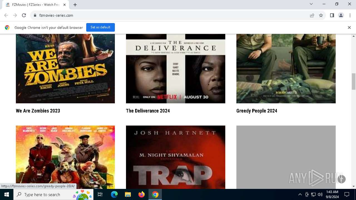
Task: Click scrollbar up arrow
Action: click(x=354, y=36)
